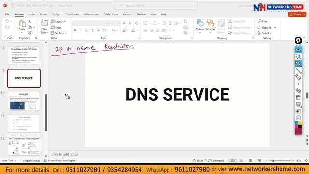Toggle the Comments pane button

(216, 160)
